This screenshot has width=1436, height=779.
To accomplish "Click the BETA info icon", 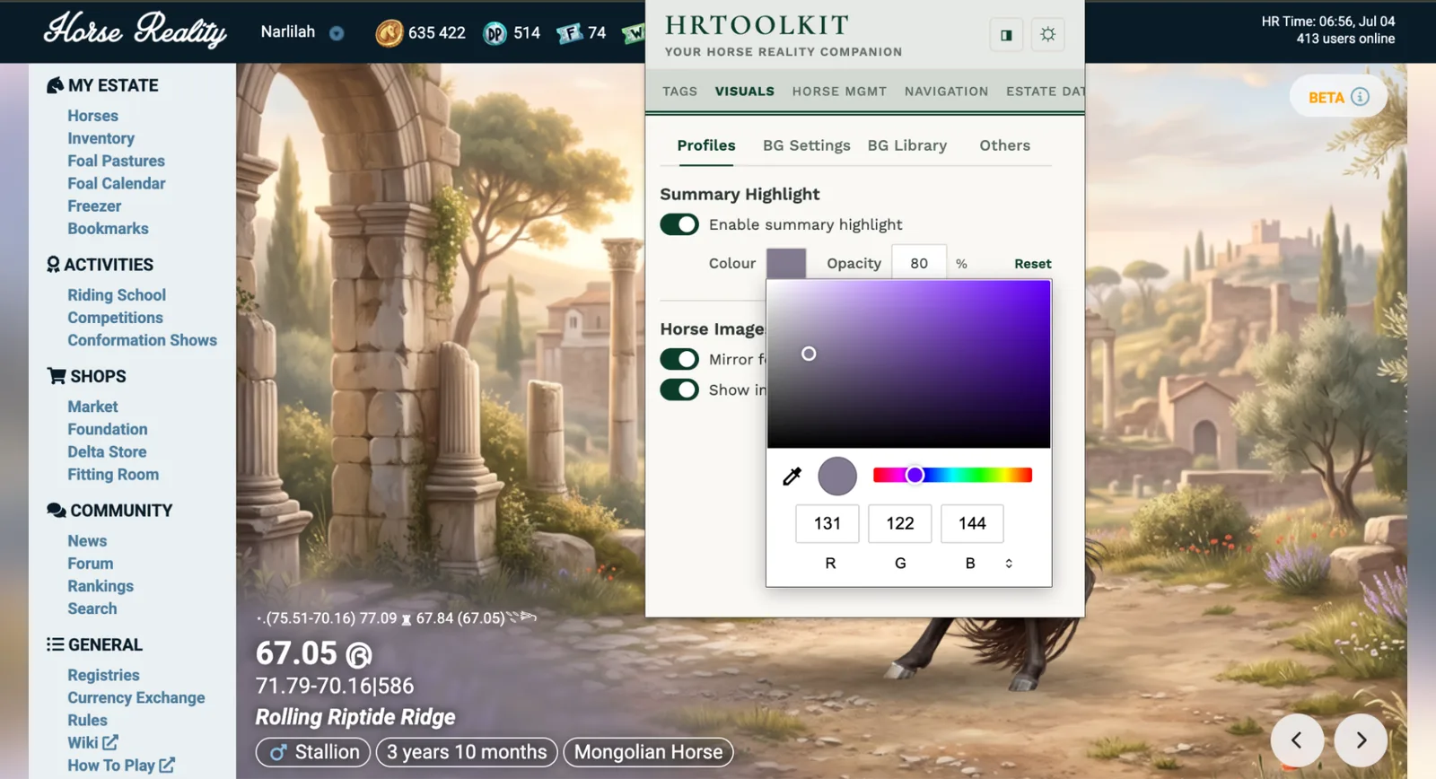I will point(1360,97).
